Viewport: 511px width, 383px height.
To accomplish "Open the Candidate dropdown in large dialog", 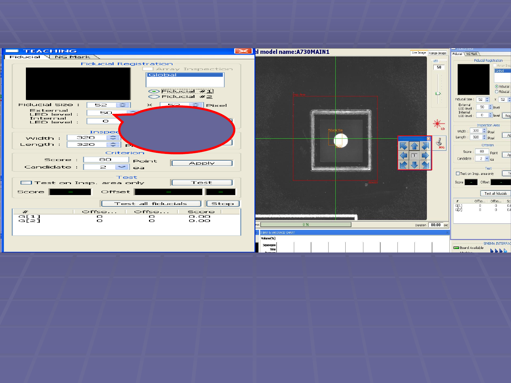I will [x=122, y=167].
